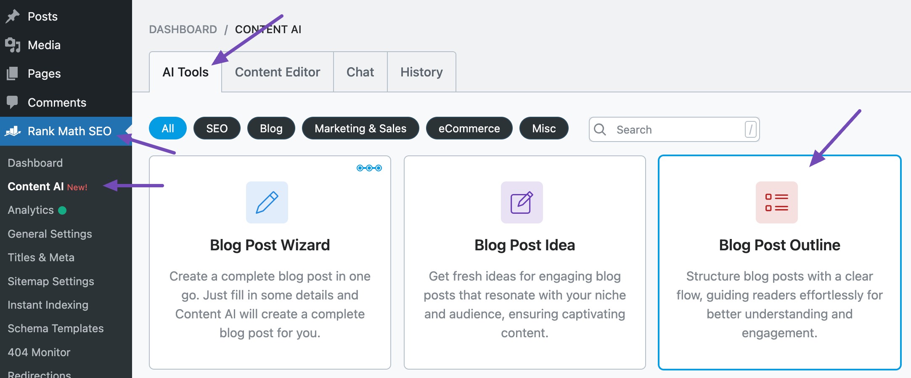The width and height of the screenshot is (911, 378).
Task: Click the Pages icon in sidebar
Action: [x=13, y=73]
